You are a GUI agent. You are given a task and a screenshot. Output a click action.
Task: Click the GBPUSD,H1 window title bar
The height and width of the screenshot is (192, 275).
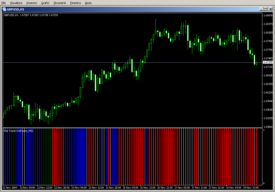coord(134,9)
